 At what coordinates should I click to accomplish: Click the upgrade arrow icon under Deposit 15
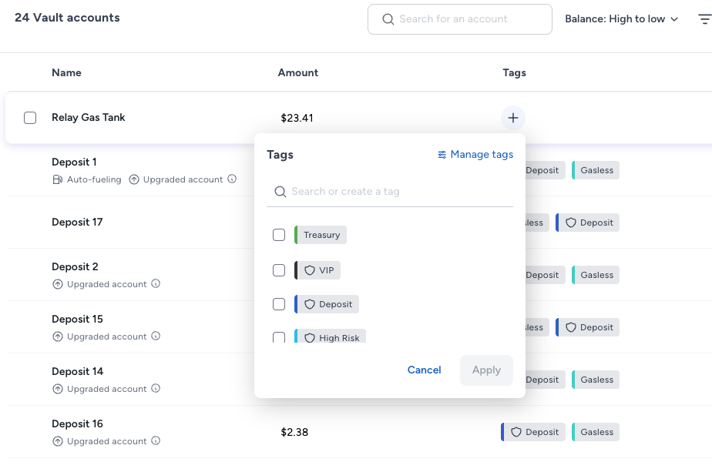coord(57,336)
